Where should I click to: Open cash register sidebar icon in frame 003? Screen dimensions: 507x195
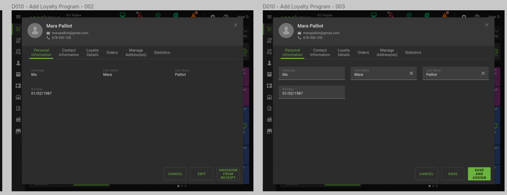(269, 119)
